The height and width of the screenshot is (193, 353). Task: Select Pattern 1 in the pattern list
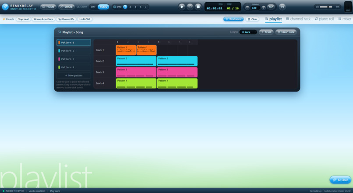click(74, 42)
